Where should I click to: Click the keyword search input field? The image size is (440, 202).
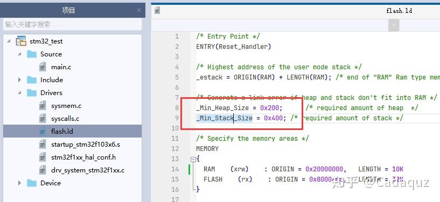coord(72,24)
